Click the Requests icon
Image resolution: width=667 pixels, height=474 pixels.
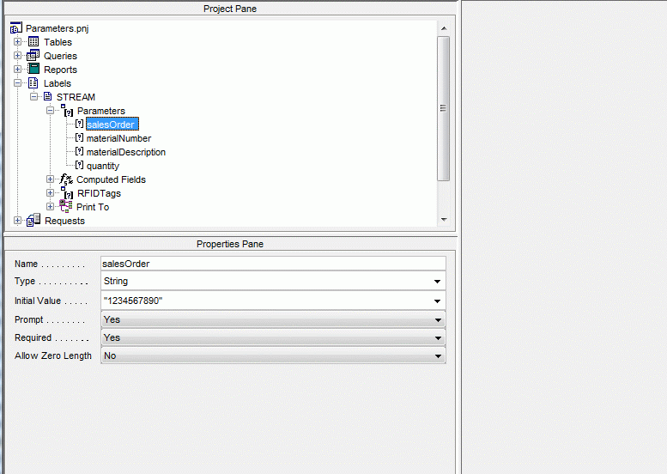[x=33, y=220]
